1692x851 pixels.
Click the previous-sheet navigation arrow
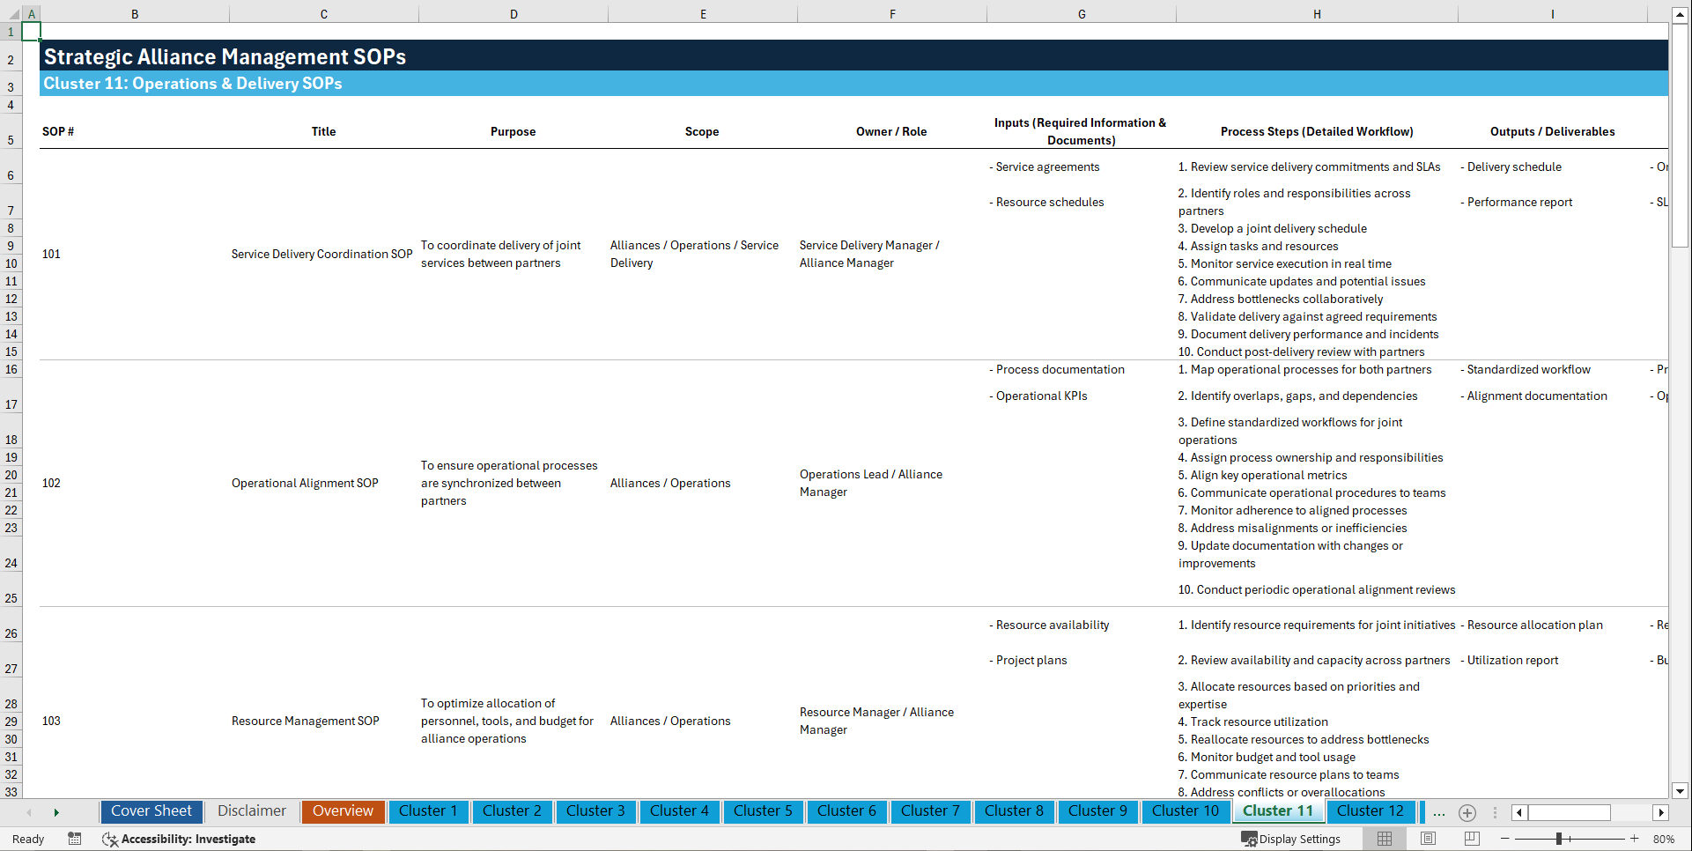click(x=30, y=812)
